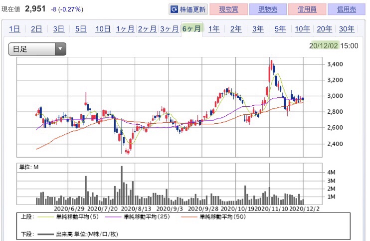Click the 単純移動平均(5) legend entry
Viewport: 370px width, 241px height.
(77, 217)
